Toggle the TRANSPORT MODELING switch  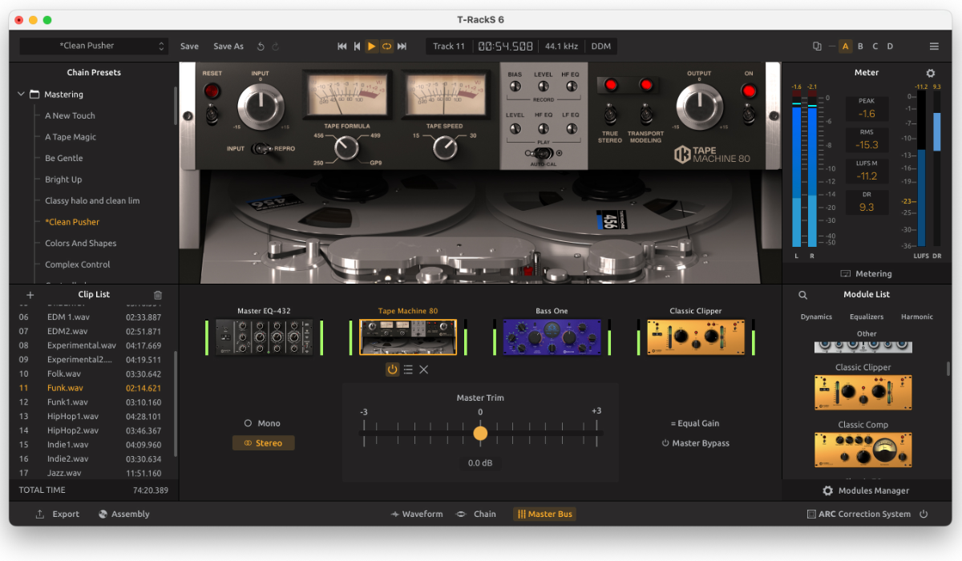click(x=646, y=113)
